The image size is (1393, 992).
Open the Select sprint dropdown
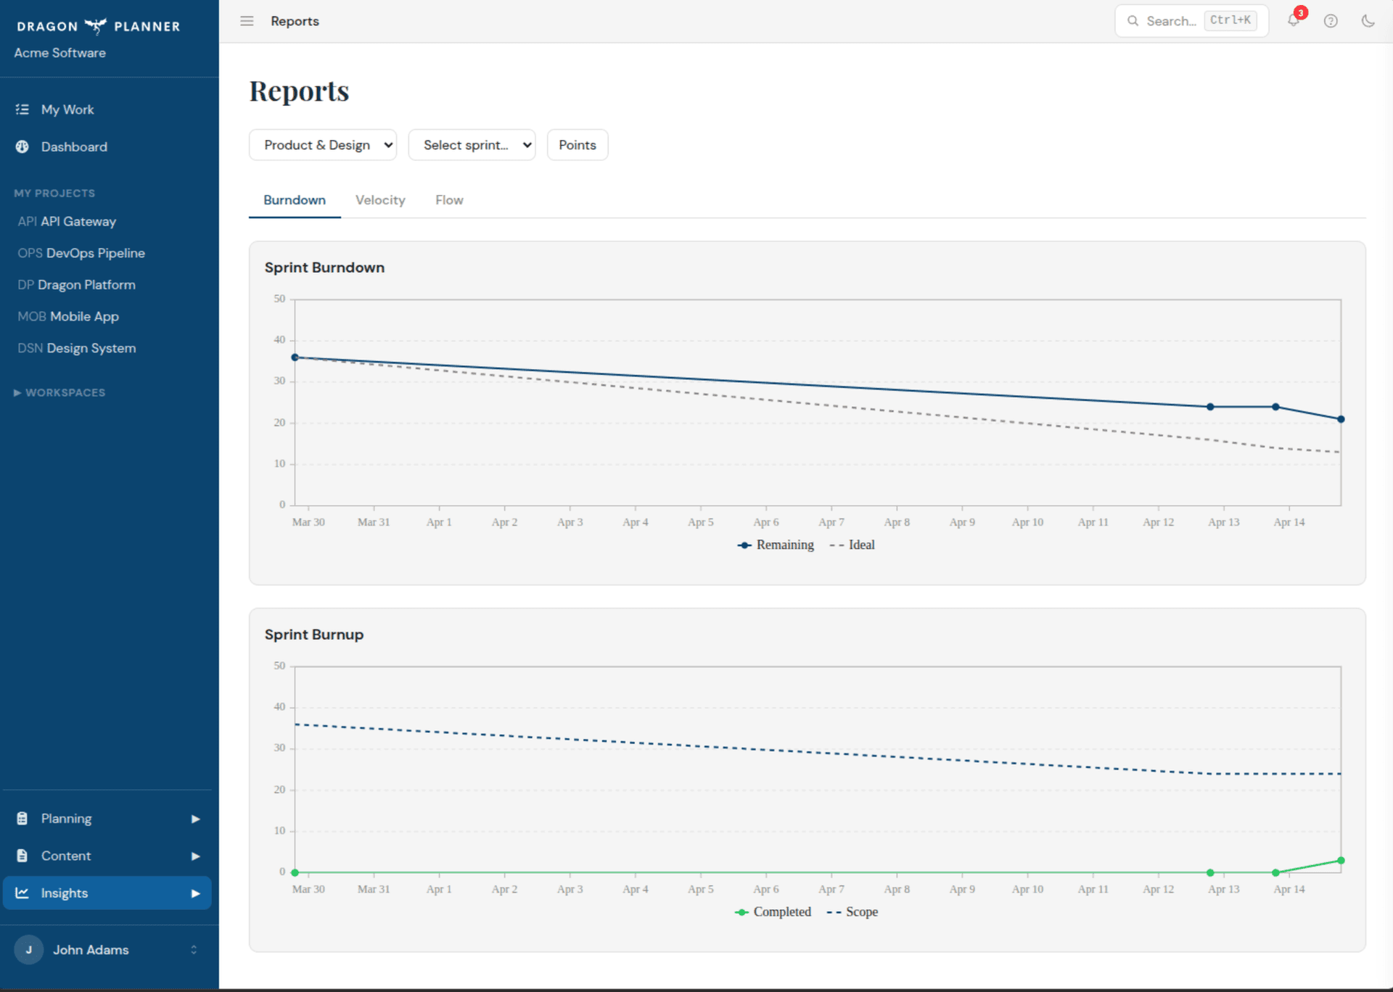coord(472,144)
